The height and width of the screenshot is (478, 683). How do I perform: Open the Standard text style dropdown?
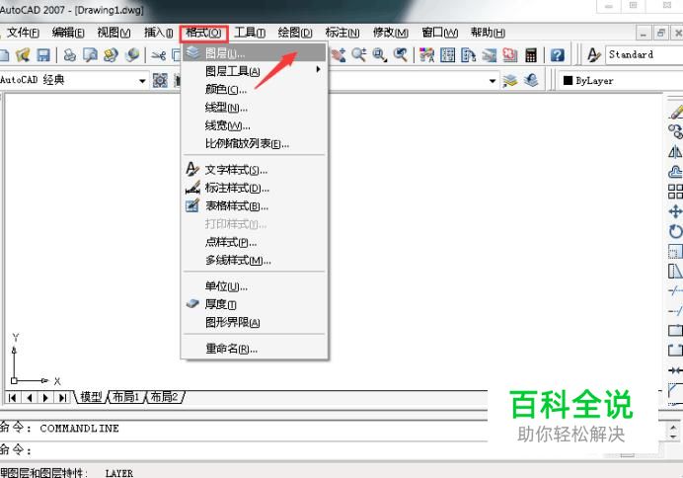tap(645, 55)
